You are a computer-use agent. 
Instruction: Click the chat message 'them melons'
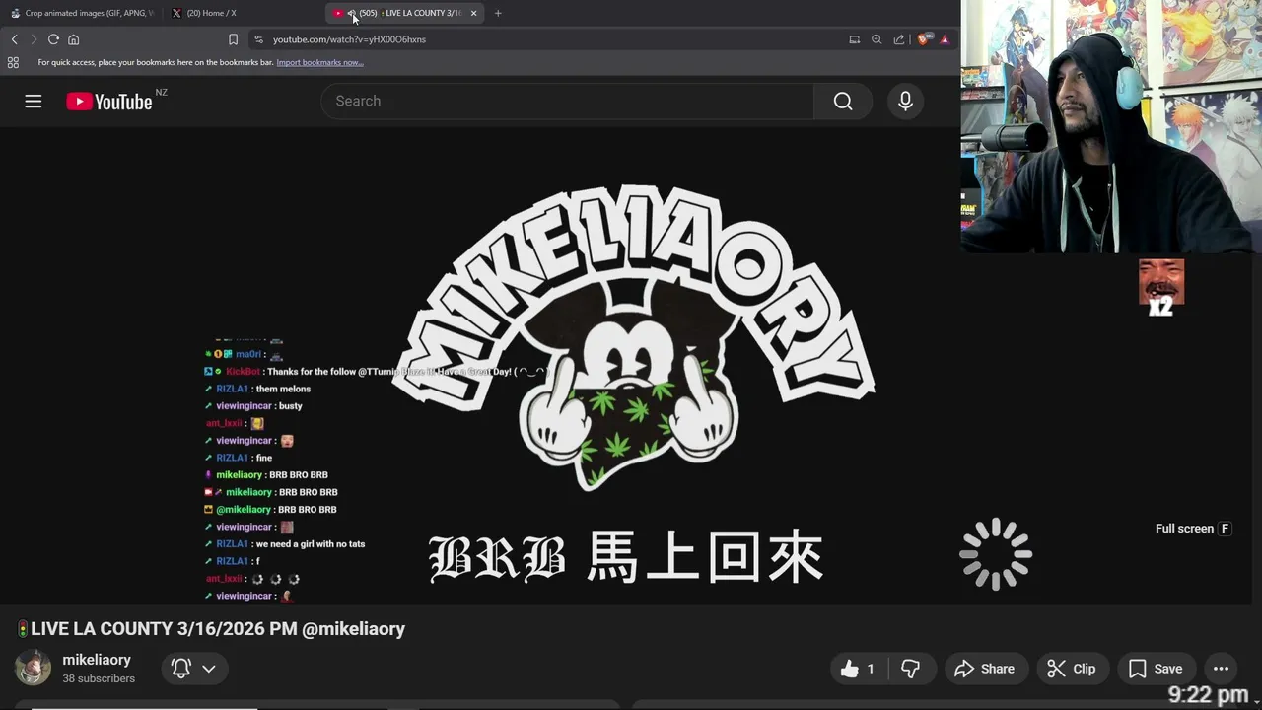tap(257, 389)
